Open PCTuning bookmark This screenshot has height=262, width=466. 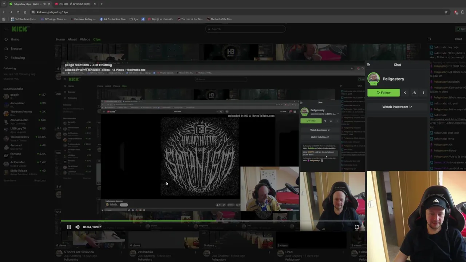54,19
